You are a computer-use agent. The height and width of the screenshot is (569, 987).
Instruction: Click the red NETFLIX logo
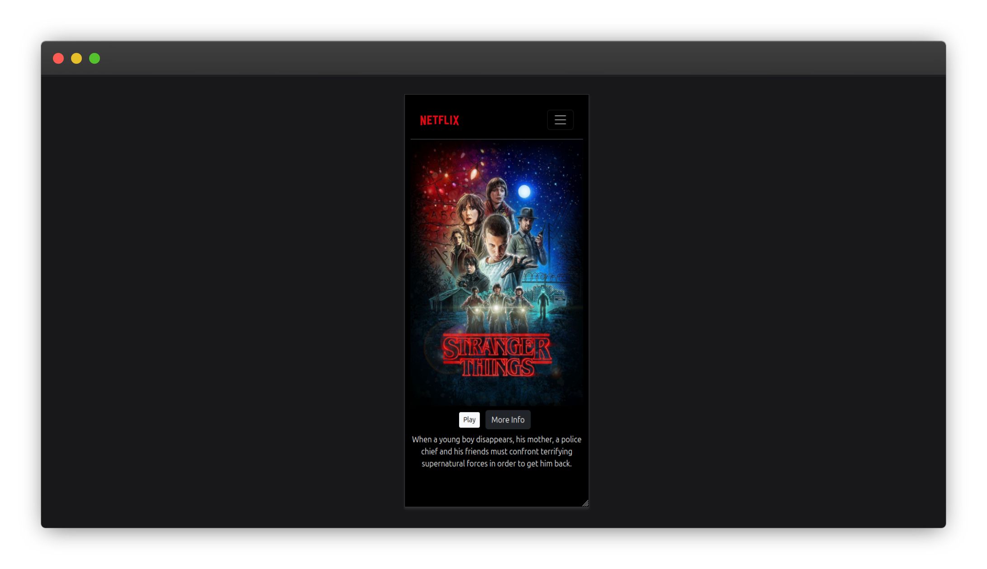439,120
